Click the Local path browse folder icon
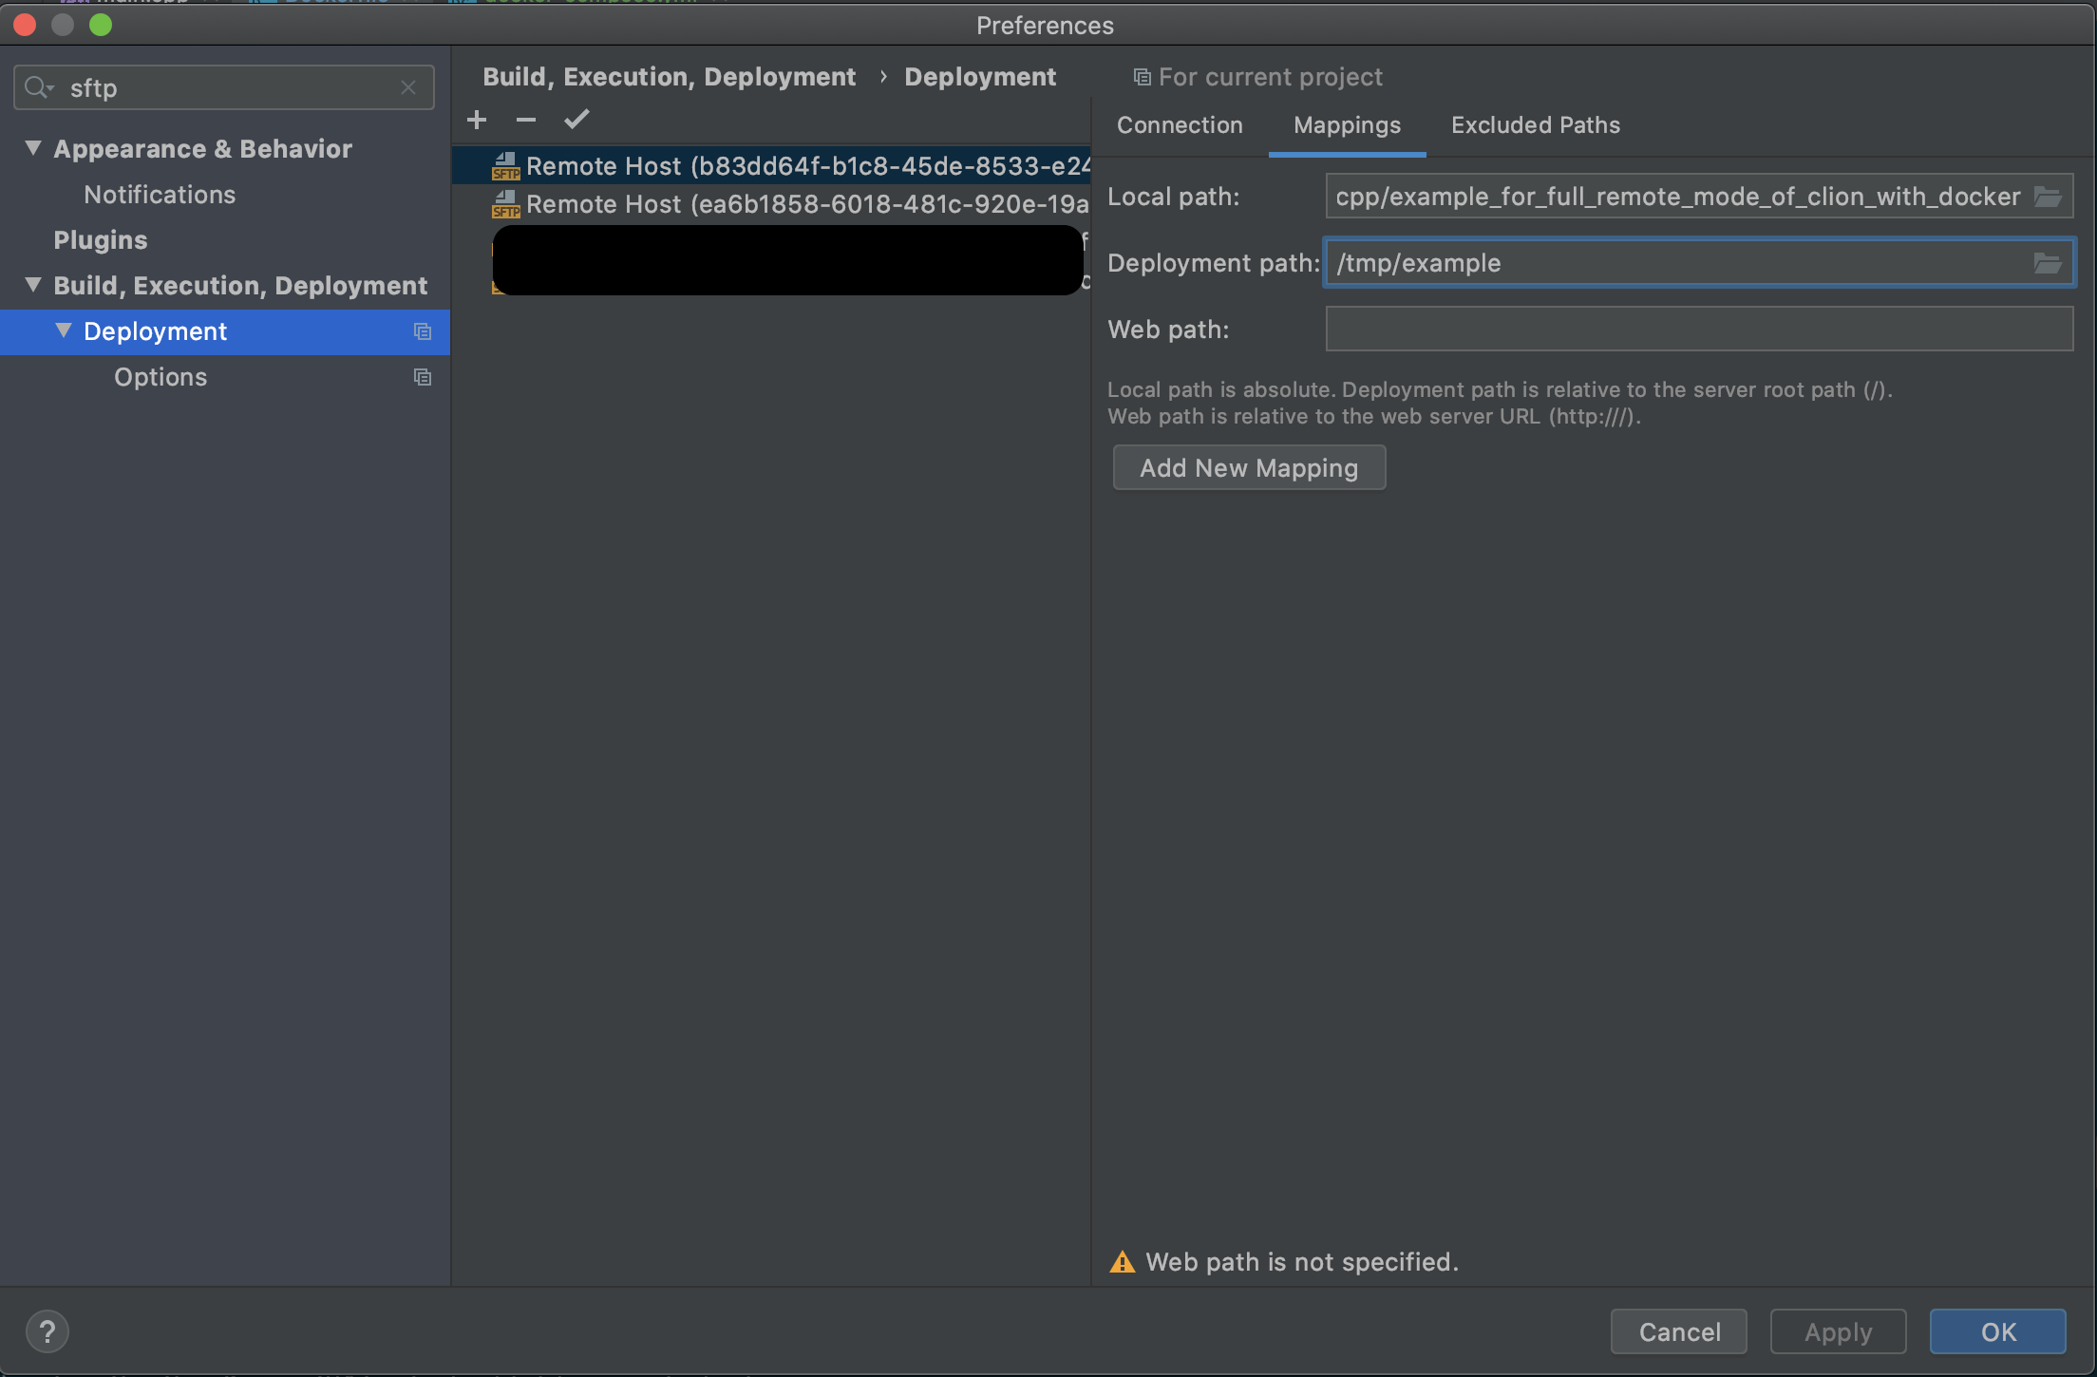 tap(2048, 197)
